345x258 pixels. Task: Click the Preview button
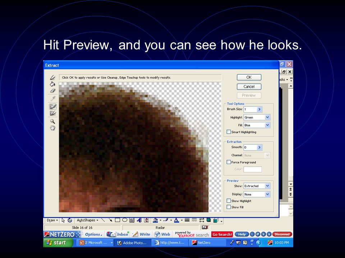[249, 95]
